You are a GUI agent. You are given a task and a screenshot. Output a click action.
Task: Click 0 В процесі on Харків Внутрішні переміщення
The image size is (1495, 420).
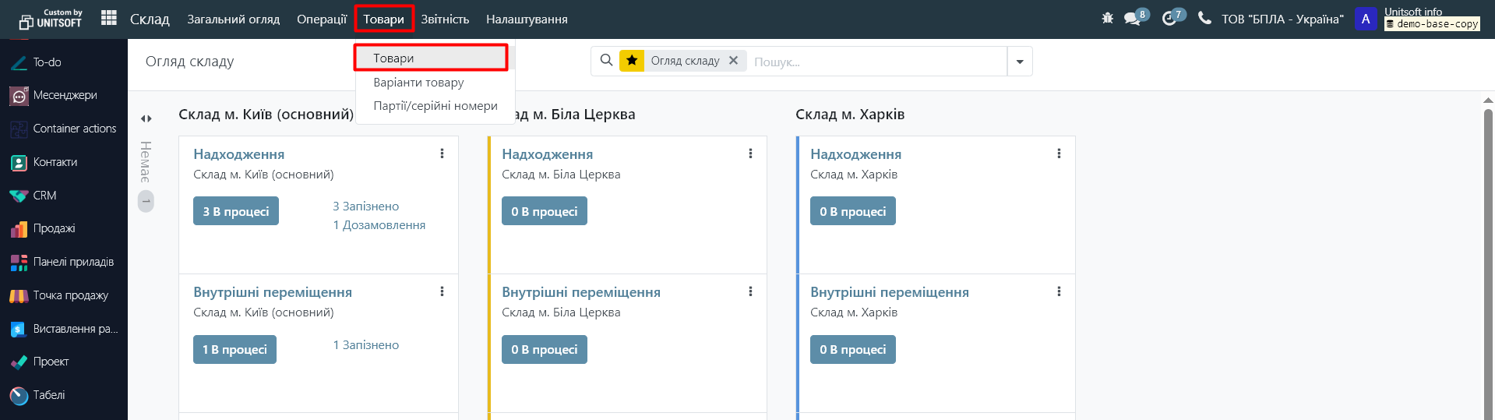853,349
